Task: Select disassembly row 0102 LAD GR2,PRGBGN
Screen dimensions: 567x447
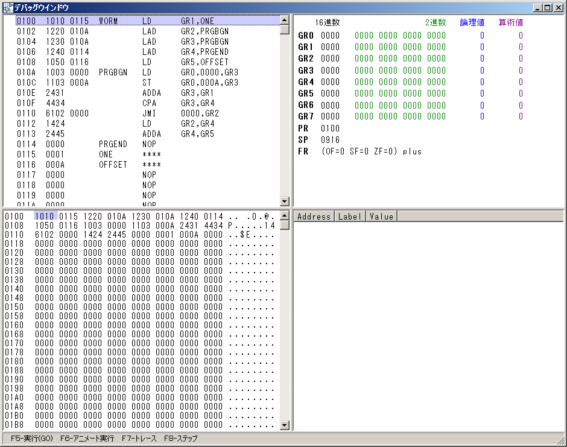Action: [148, 31]
